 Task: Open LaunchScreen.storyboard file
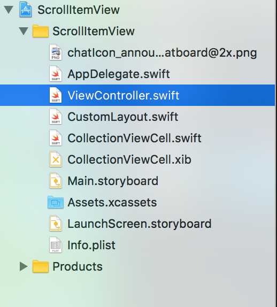[x=140, y=224]
